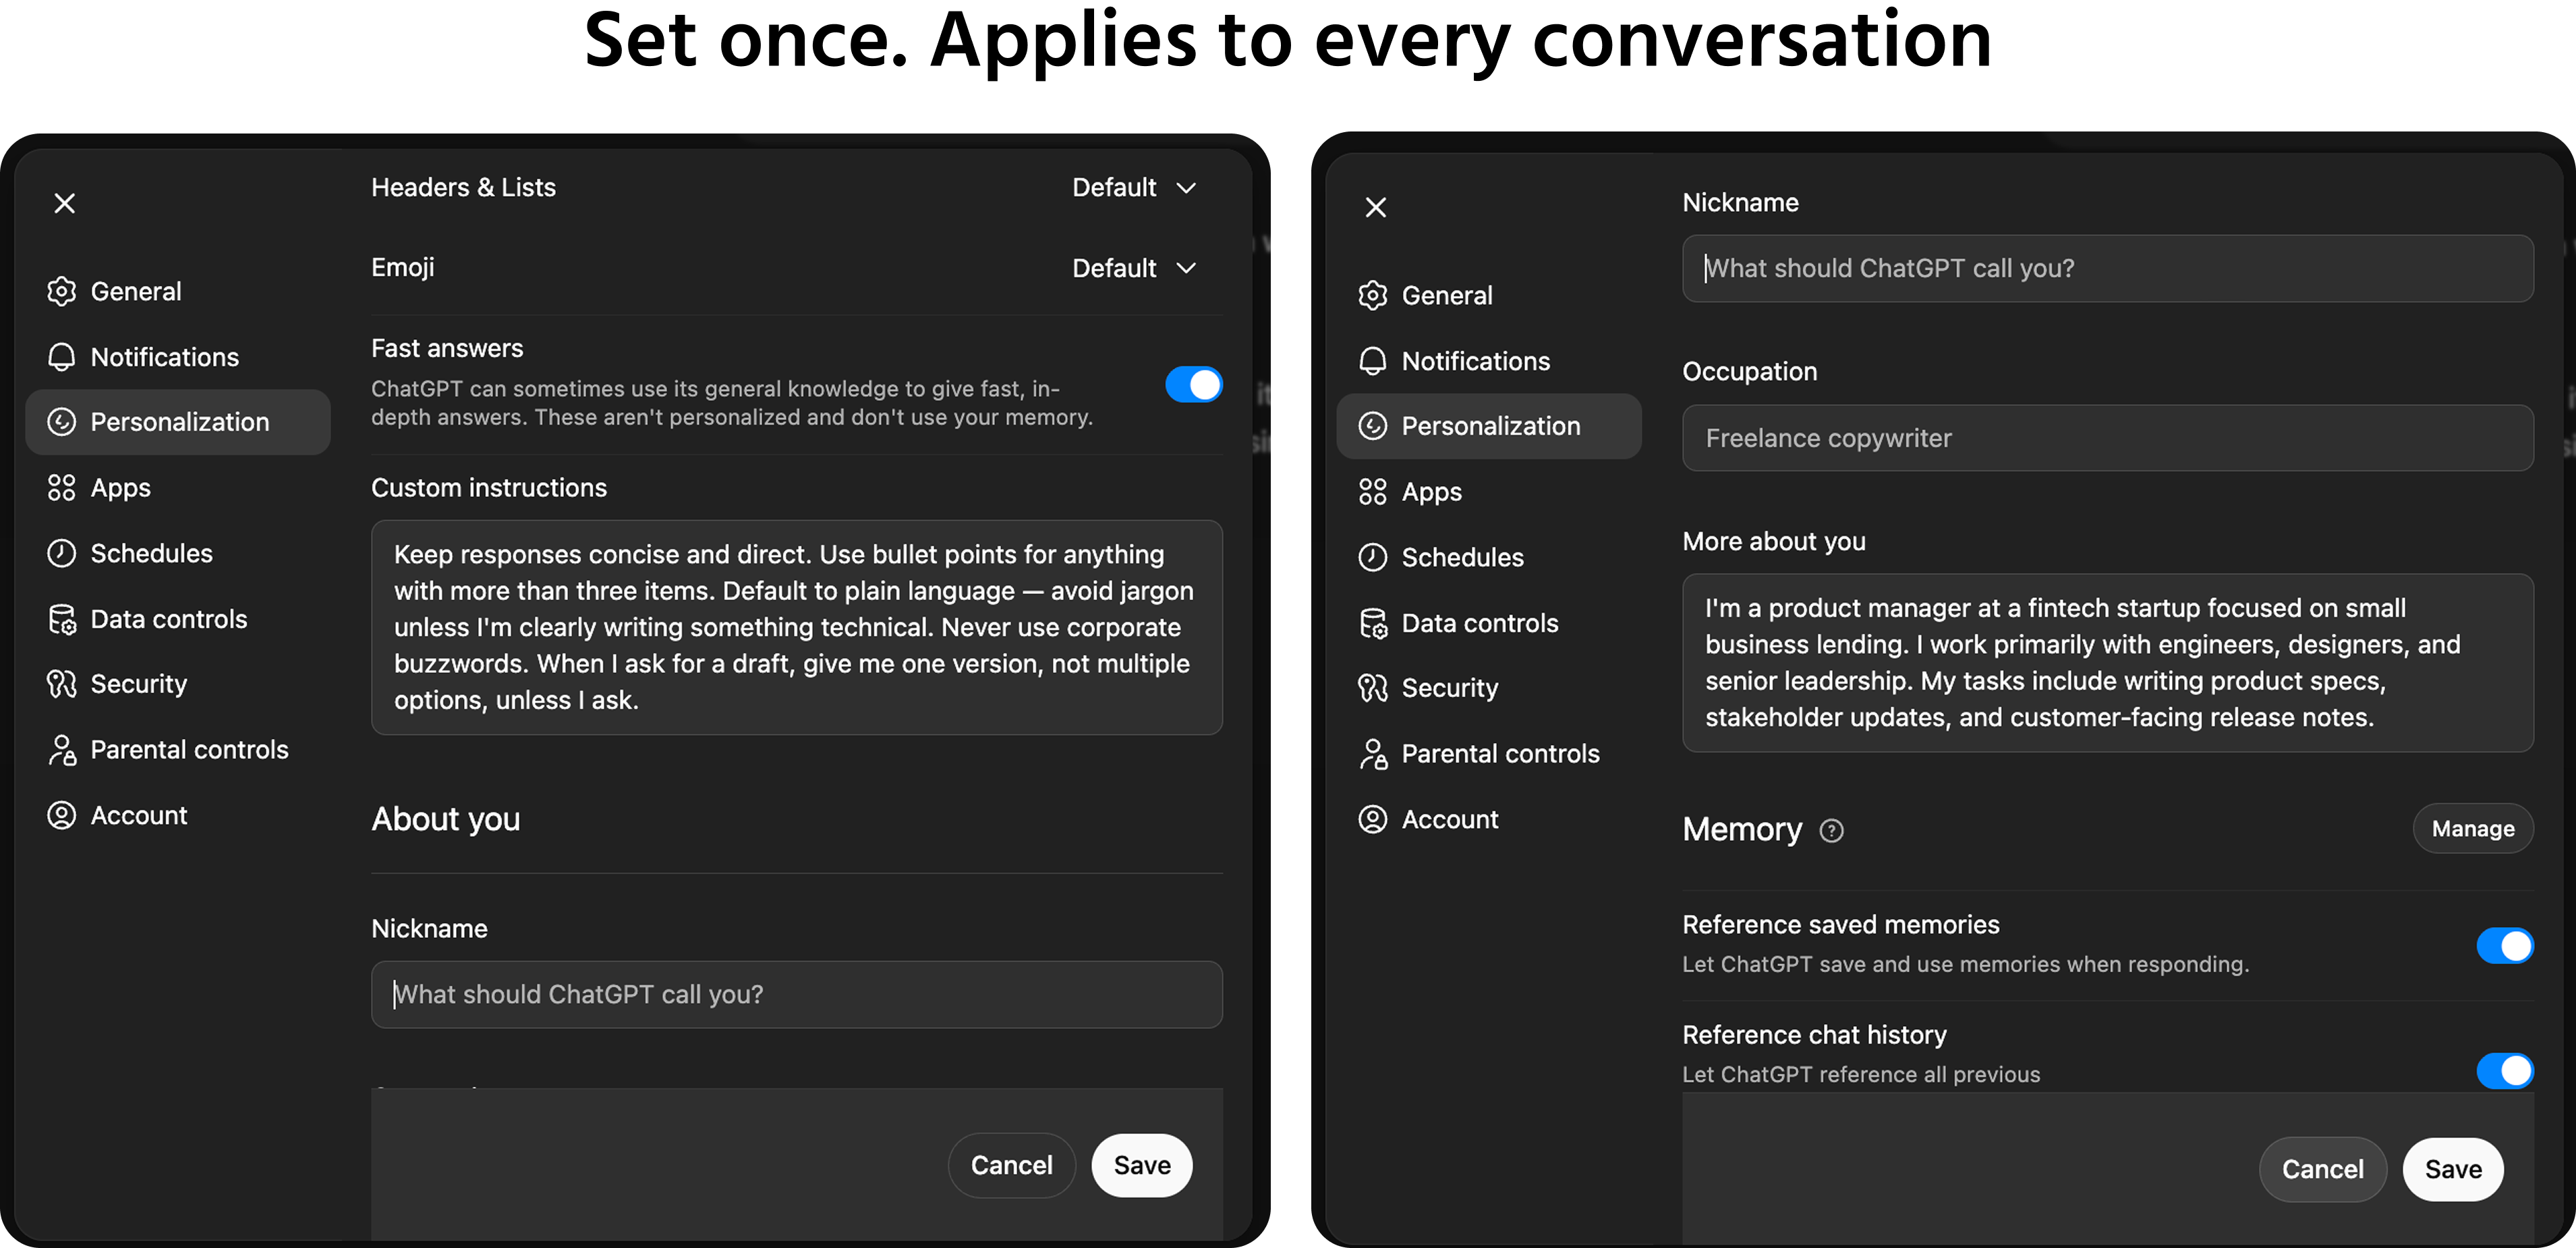2576x1248 pixels.
Task: Click the Personalization icon in left window
Action: click(x=62, y=423)
